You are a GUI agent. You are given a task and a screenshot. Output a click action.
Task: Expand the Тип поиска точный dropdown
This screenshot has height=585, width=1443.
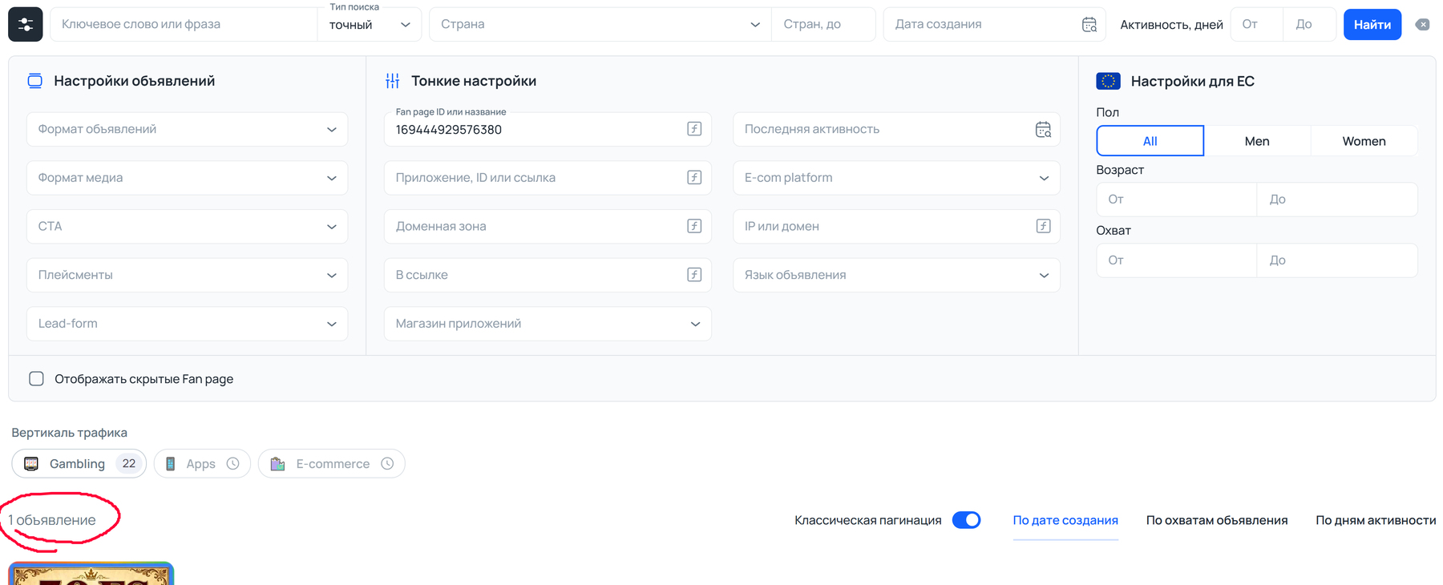click(370, 25)
